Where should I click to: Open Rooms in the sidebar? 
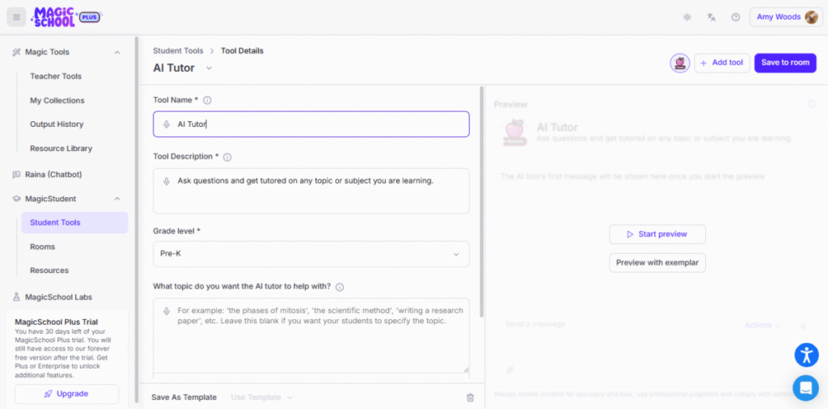42,247
